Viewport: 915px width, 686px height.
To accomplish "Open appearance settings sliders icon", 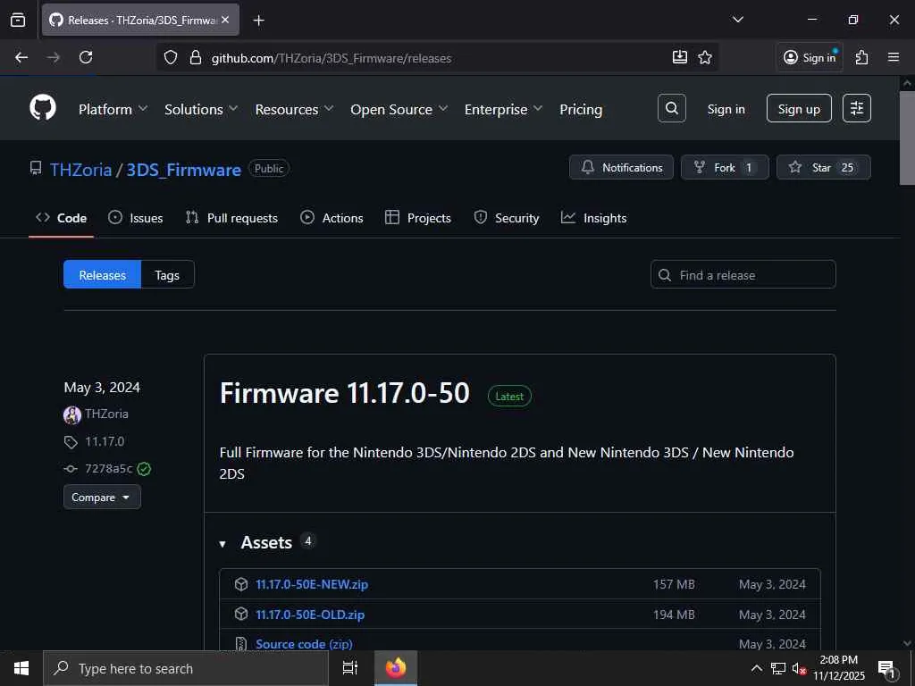I will 857,108.
